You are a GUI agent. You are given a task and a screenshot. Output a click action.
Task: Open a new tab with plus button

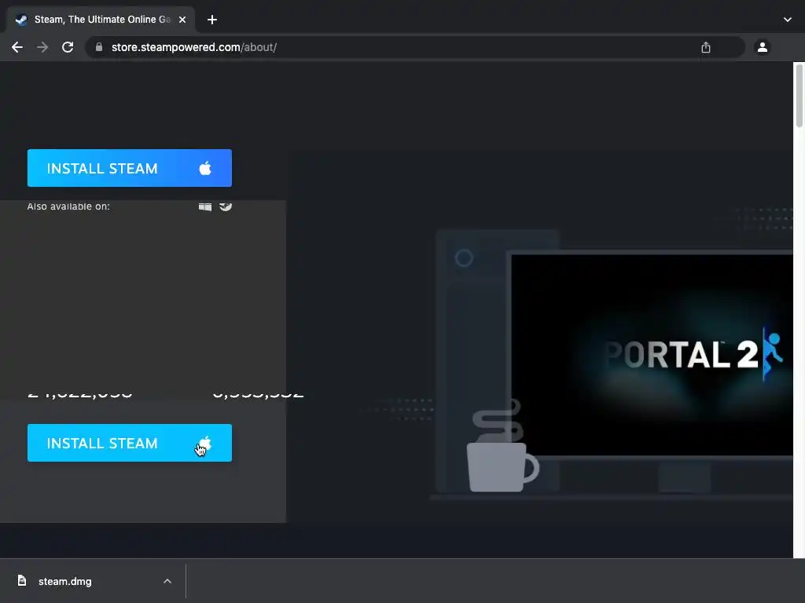(212, 20)
